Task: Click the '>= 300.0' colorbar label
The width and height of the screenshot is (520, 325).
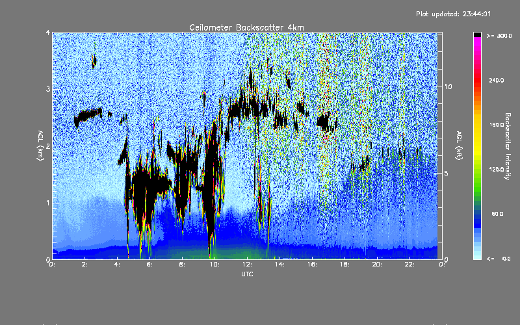Action: pyautogui.click(x=499, y=36)
